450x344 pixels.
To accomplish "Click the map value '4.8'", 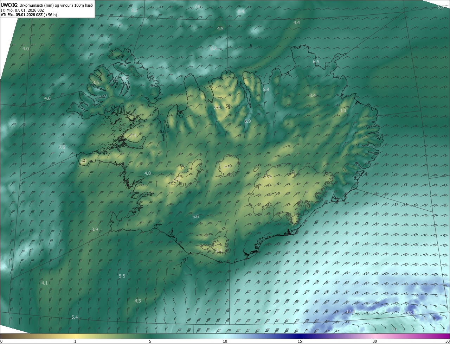I will pyautogui.click(x=148, y=173).
